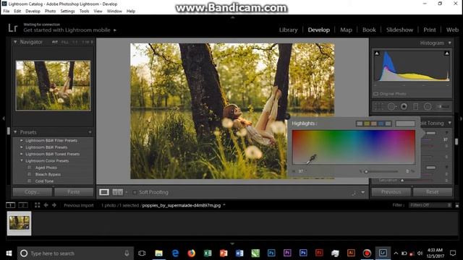Open the File menu
This screenshot has height=260, width=463.
click(7, 12)
